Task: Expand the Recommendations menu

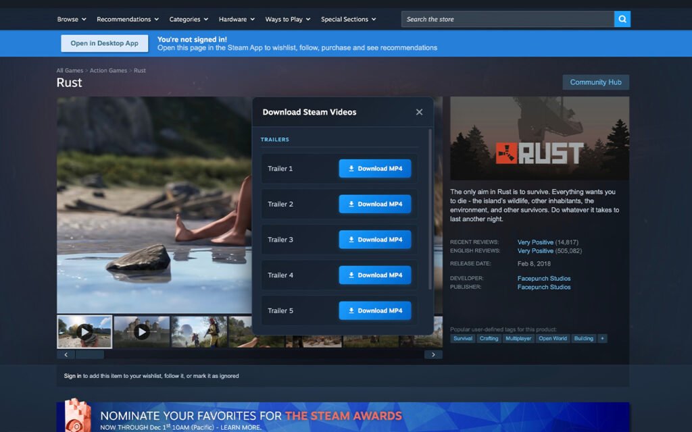Action: click(x=128, y=19)
